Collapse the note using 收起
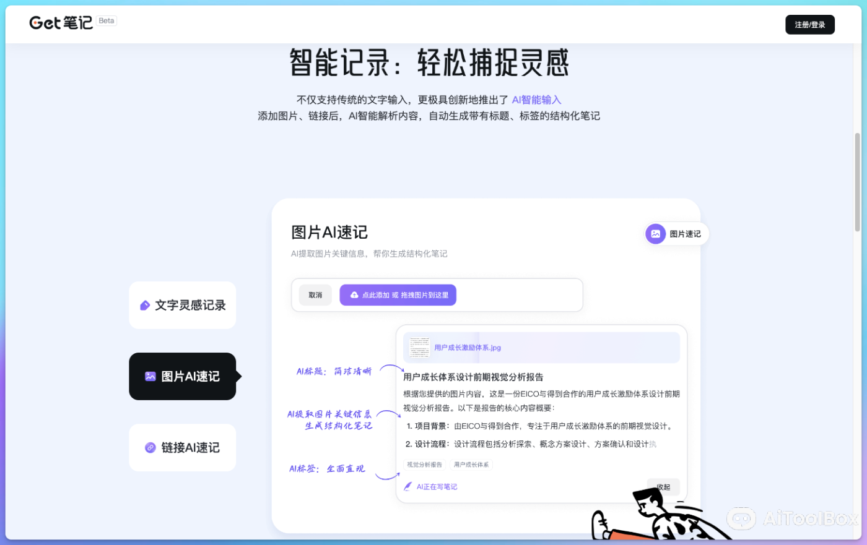The image size is (867, 545). pyautogui.click(x=663, y=487)
